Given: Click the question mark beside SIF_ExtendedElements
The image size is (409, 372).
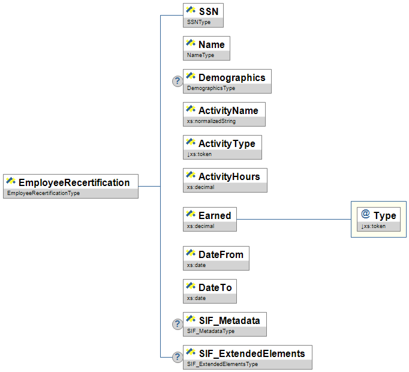Looking at the screenshot, I should (178, 358).
